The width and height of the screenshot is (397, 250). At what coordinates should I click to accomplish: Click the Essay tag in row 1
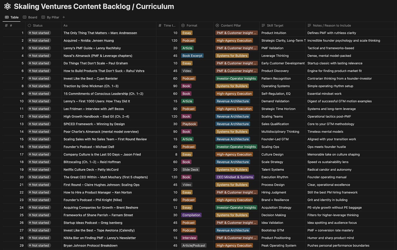coord(187,33)
